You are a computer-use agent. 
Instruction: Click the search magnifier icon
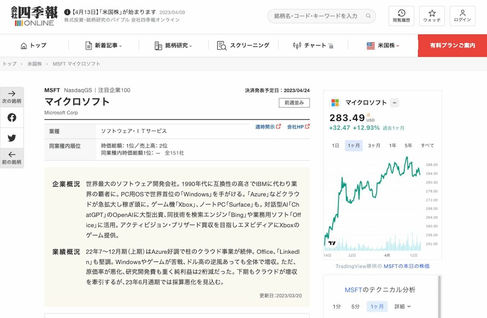click(x=368, y=16)
